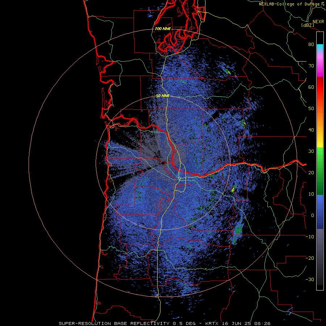
Task: Click the 20 value on the dBZ scale
Action: [311, 173]
